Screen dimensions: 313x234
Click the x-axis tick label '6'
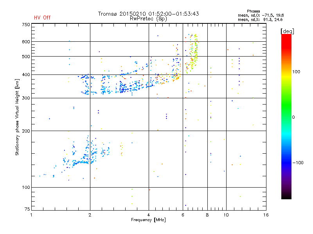pyautogui.click(x=183, y=215)
